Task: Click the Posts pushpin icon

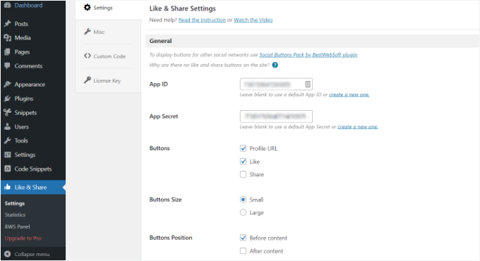Action: [7, 23]
